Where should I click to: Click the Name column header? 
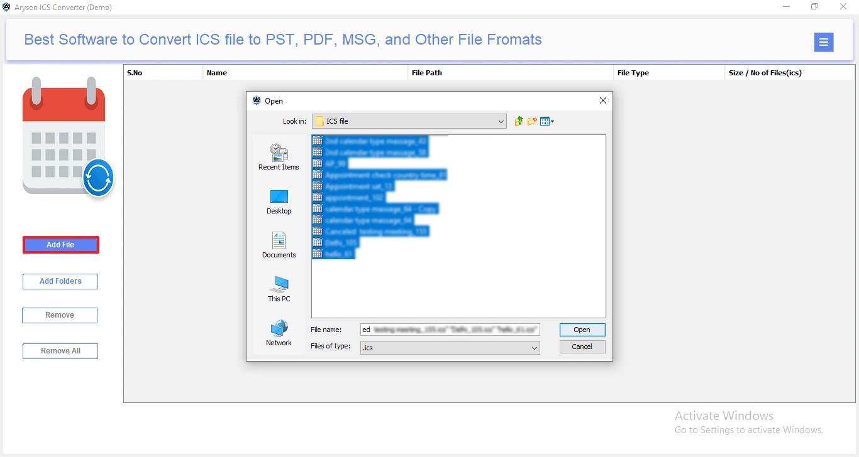pyautogui.click(x=306, y=73)
